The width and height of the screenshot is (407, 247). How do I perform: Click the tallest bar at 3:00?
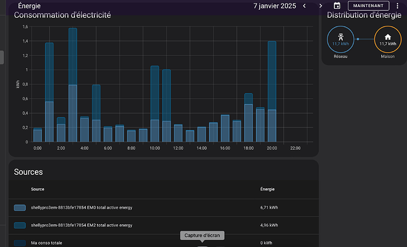tap(73, 85)
